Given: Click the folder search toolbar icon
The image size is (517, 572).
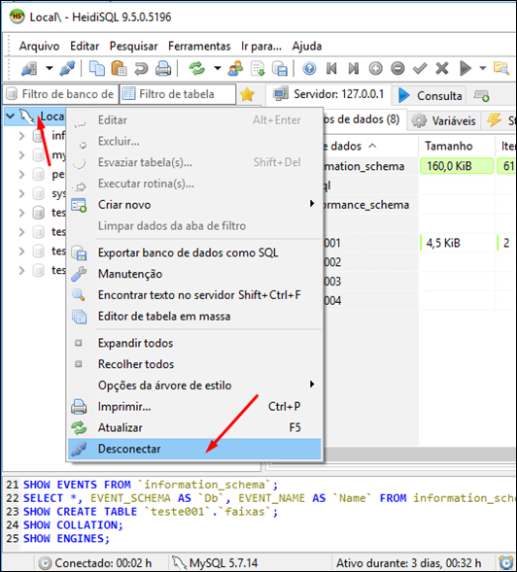Looking at the screenshot, I should [x=501, y=68].
